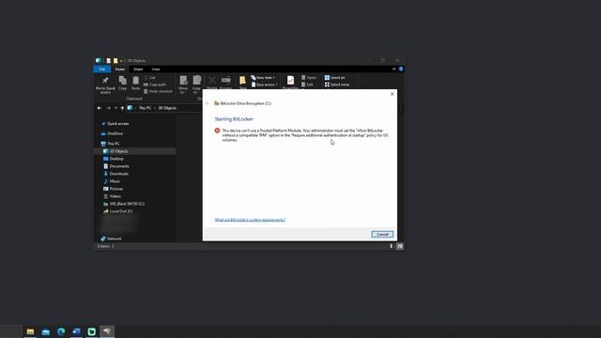The image size is (601, 338).
Task: Open the dark blue taskbar app icon
Action: pyautogui.click(x=76, y=331)
